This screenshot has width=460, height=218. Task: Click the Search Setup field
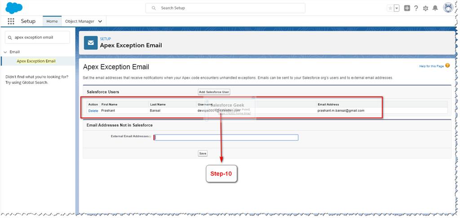point(226,8)
